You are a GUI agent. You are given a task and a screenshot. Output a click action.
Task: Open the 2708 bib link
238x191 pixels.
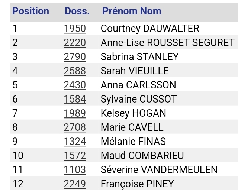75,127
